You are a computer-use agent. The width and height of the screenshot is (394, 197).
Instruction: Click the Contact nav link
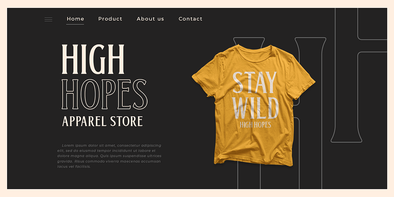[x=190, y=19]
